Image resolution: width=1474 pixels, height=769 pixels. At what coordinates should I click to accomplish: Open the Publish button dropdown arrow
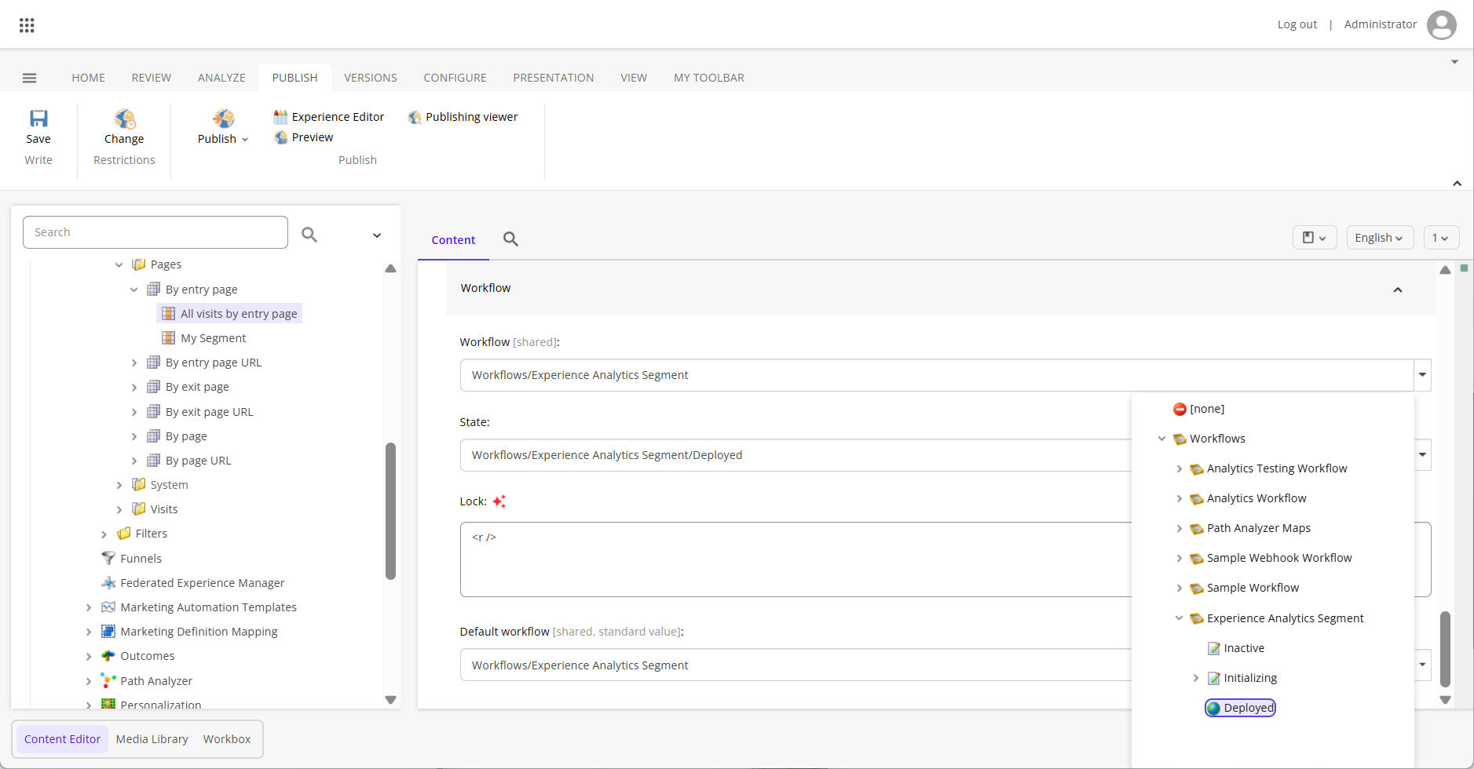click(245, 140)
